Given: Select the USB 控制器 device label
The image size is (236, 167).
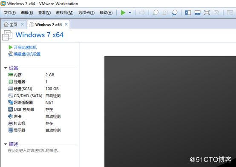Looking at the screenshot, I should tap(24, 109).
